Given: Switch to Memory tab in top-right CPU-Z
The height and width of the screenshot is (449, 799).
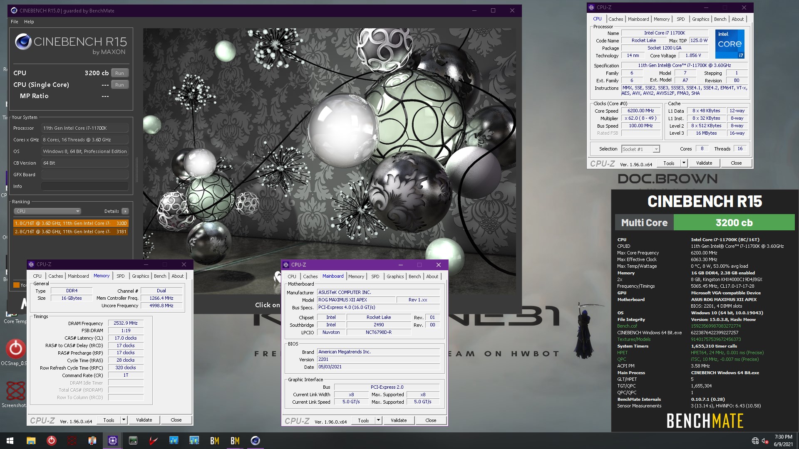Looking at the screenshot, I should [x=661, y=19].
